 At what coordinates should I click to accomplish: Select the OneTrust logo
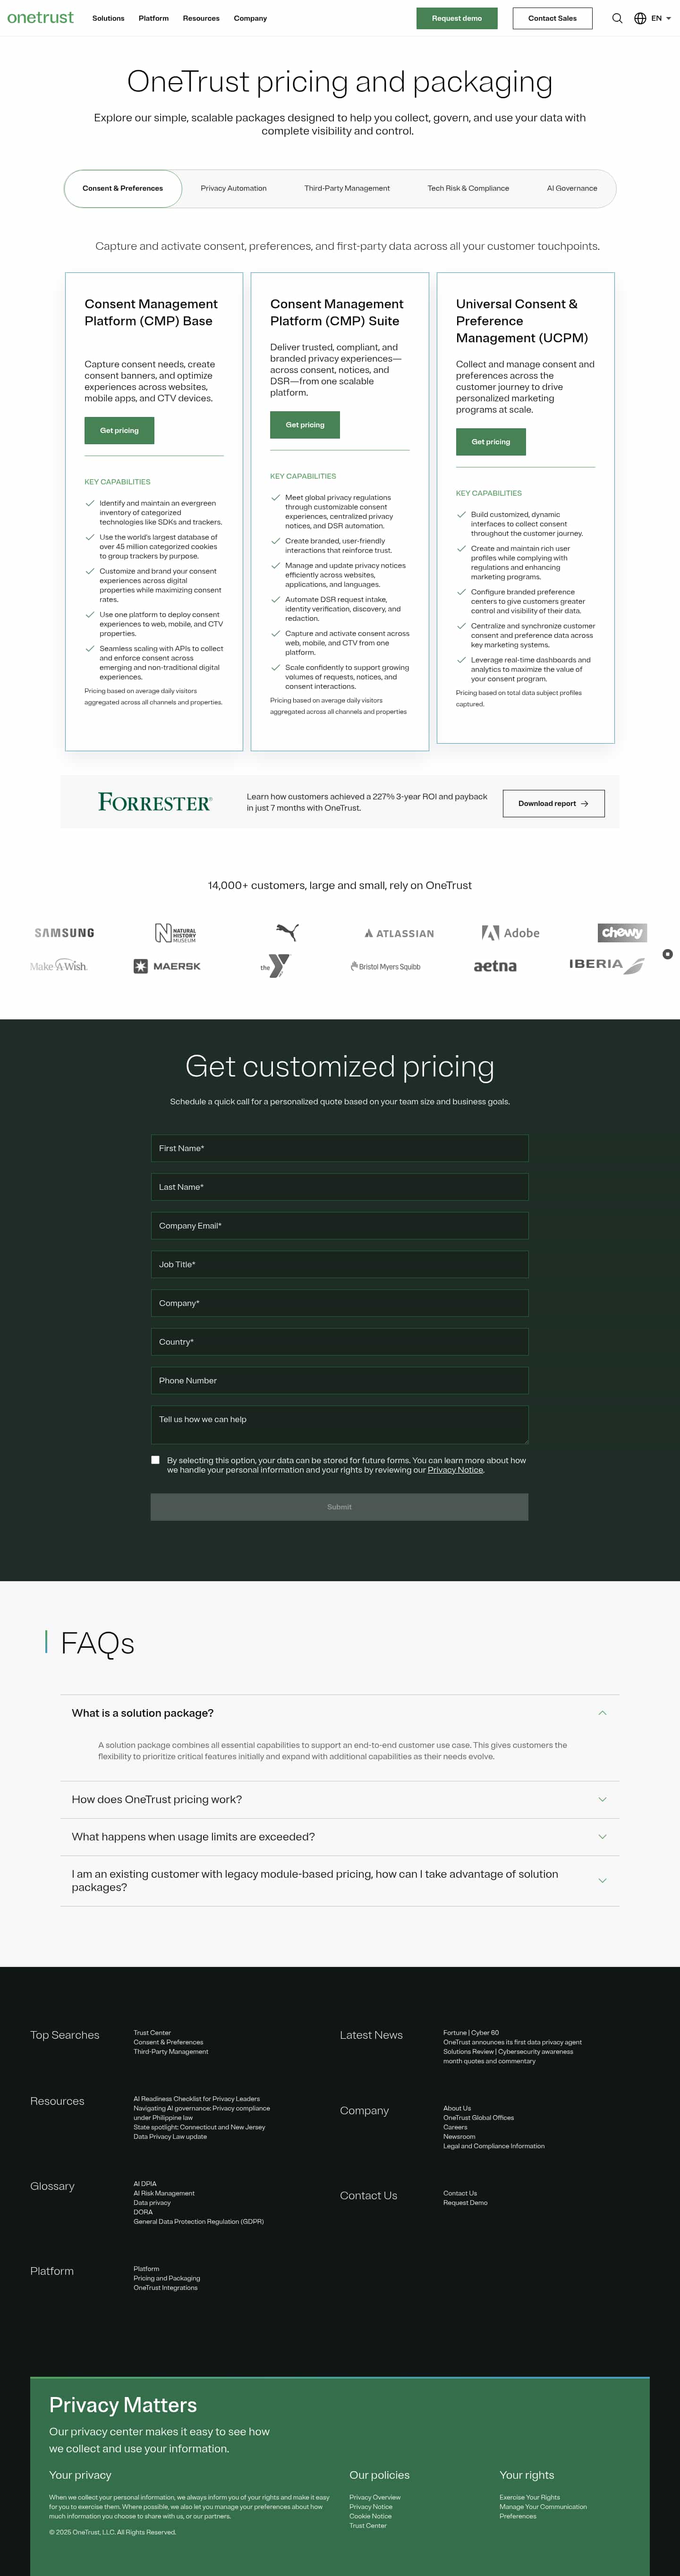point(40,17)
